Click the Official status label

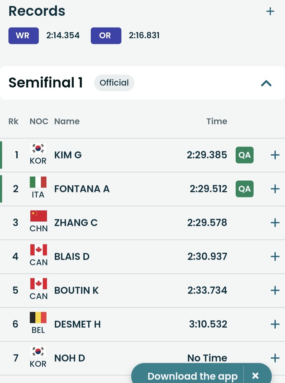click(x=114, y=83)
